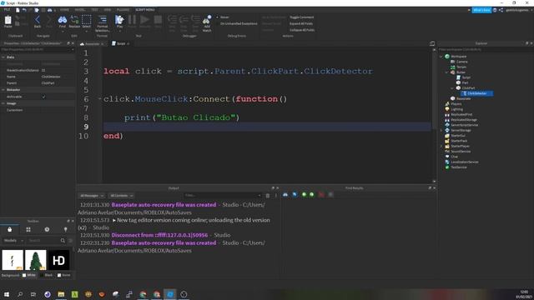Select the pine tree model thumbnail
The image size is (534, 300).
[35, 260]
